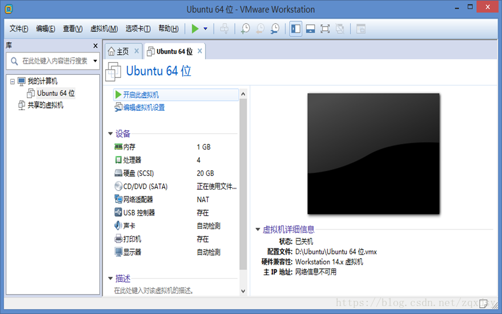Collapse the 描述 section
502x314 pixels.
click(x=110, y=279)
